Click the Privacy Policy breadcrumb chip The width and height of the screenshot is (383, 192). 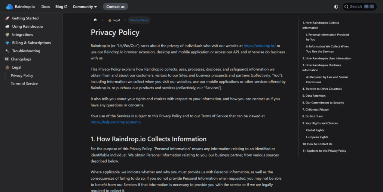(139, 20)
